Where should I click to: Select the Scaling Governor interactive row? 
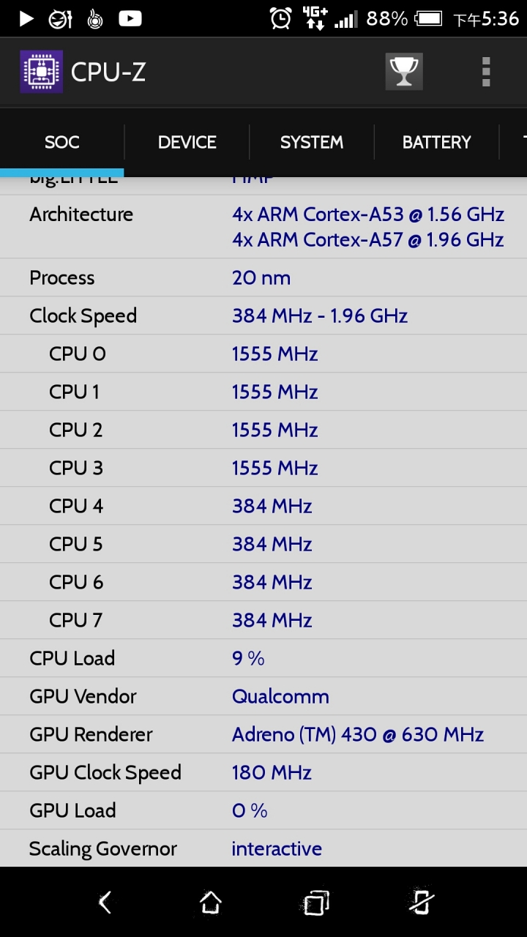(263, 848)
